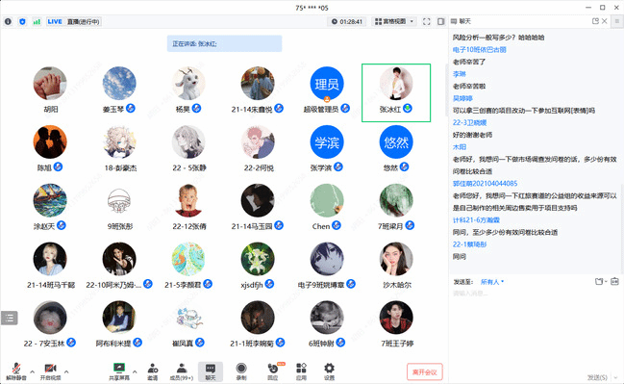This screenshot has height=384, width=624.
Task: Expand video options arrow
Action: click(x=66, y=371)
